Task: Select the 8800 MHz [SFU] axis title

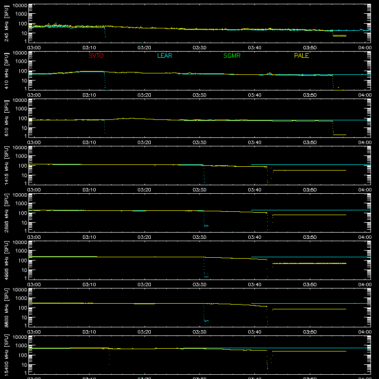Action: (6, 307)
